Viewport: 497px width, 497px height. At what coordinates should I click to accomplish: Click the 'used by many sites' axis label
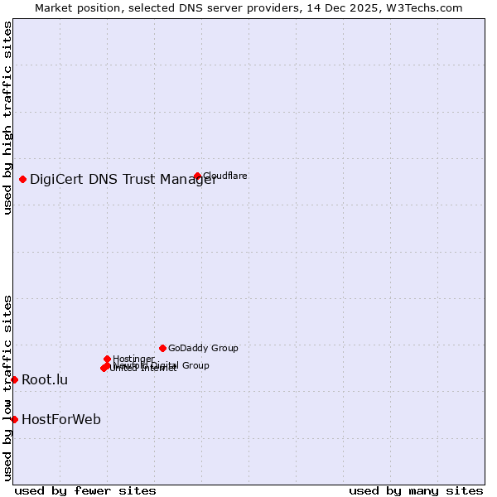click(x=416, y=490)
